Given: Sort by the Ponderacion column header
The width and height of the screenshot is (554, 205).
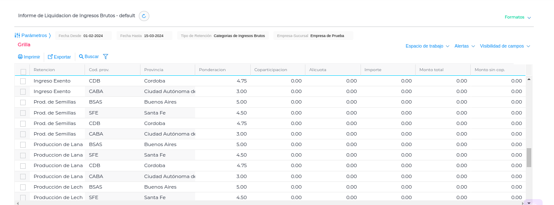Looking at the screenshot, I should tap(223, 70).
